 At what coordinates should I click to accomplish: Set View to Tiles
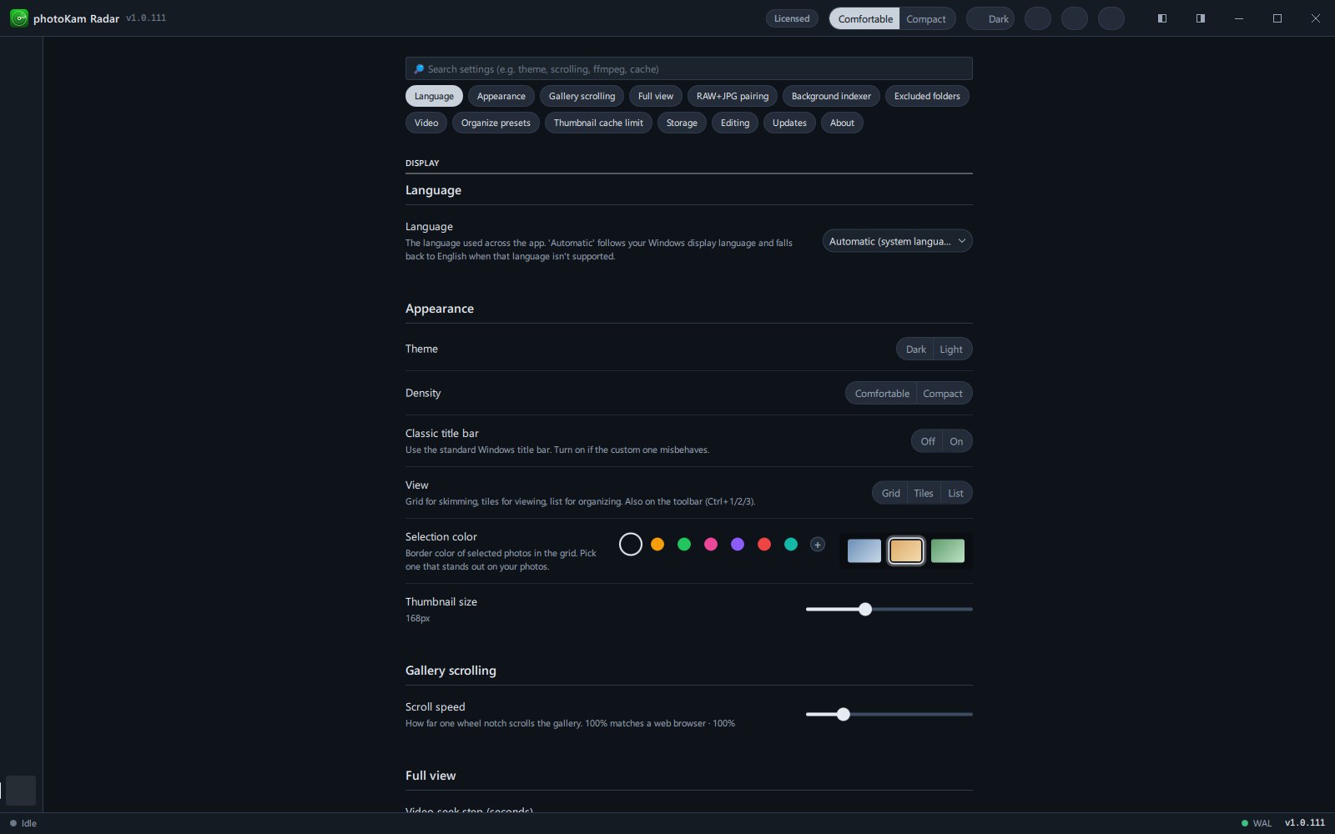pyautogui.click(x=924, y=493)
